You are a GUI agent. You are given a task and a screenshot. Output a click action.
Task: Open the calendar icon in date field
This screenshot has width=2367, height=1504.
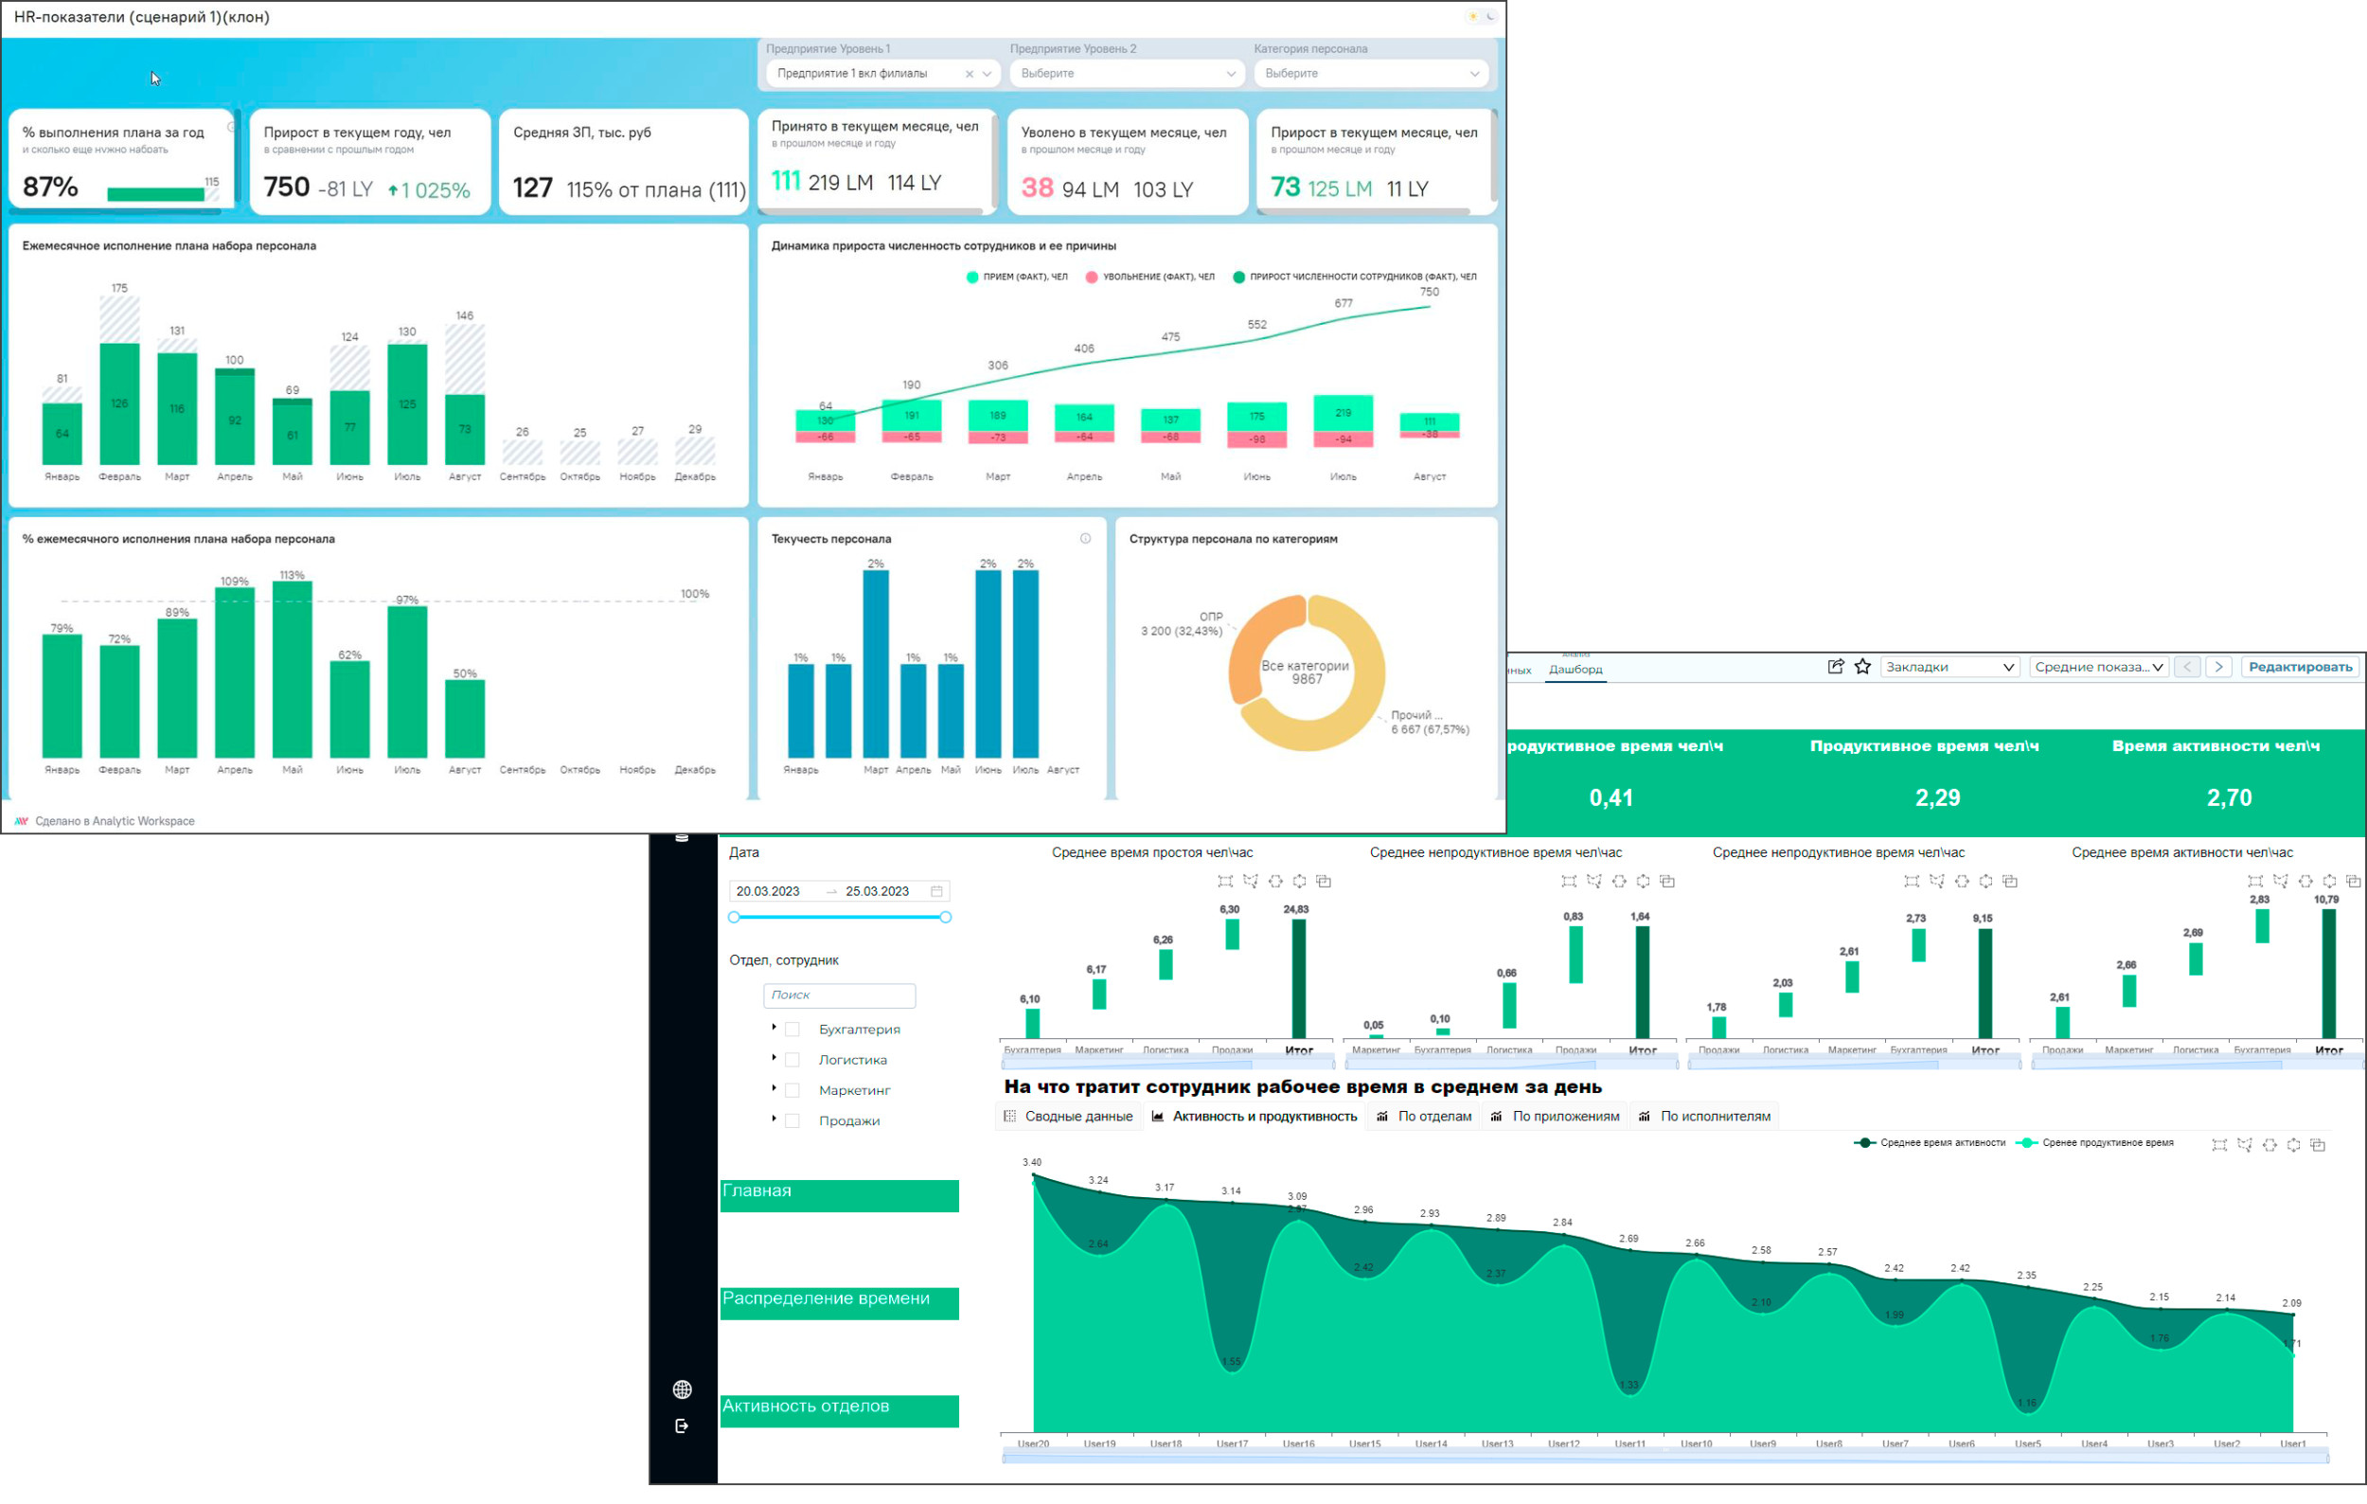(x=935, y=890)
